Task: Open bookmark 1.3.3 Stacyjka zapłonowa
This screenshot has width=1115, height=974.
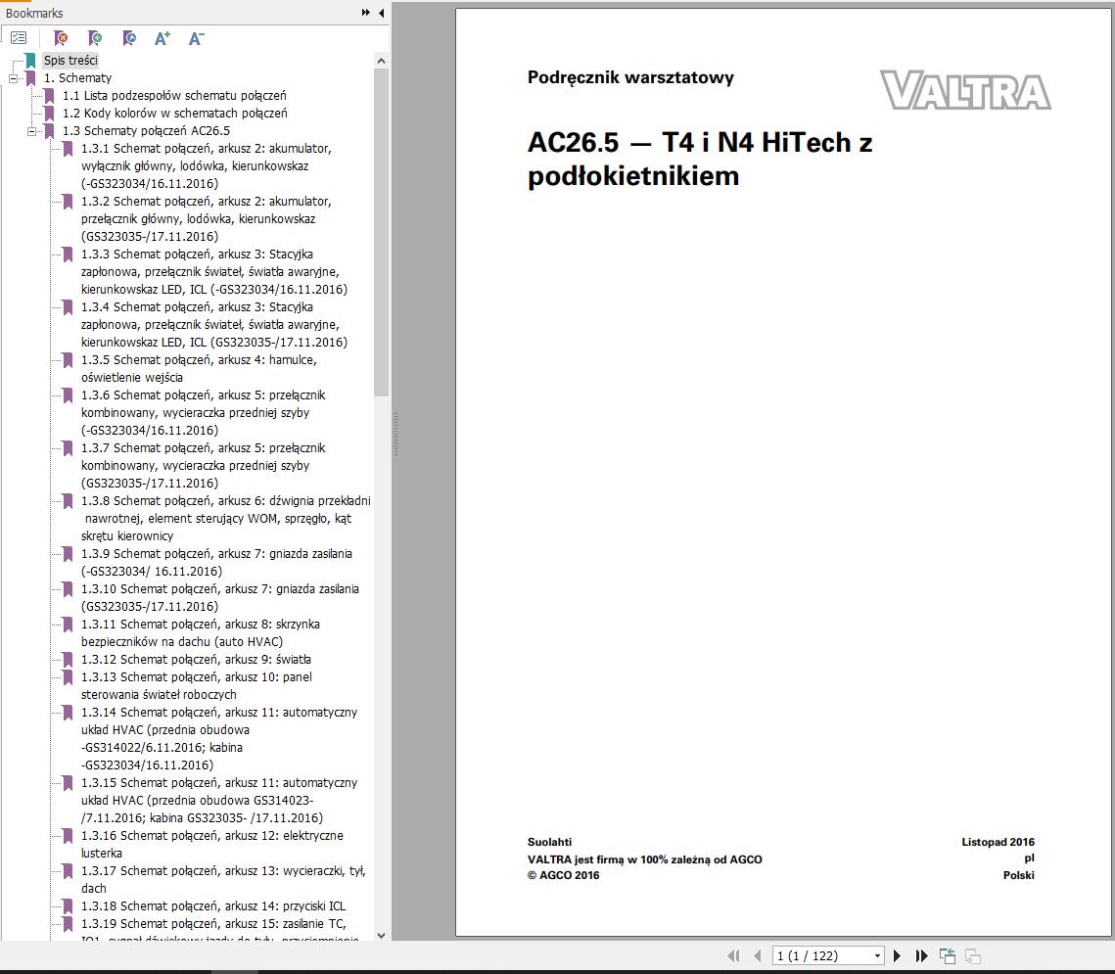Action: pos(214,271)
